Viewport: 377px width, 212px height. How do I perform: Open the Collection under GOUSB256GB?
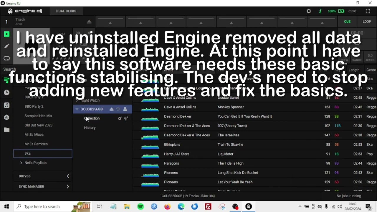[92, 118]
